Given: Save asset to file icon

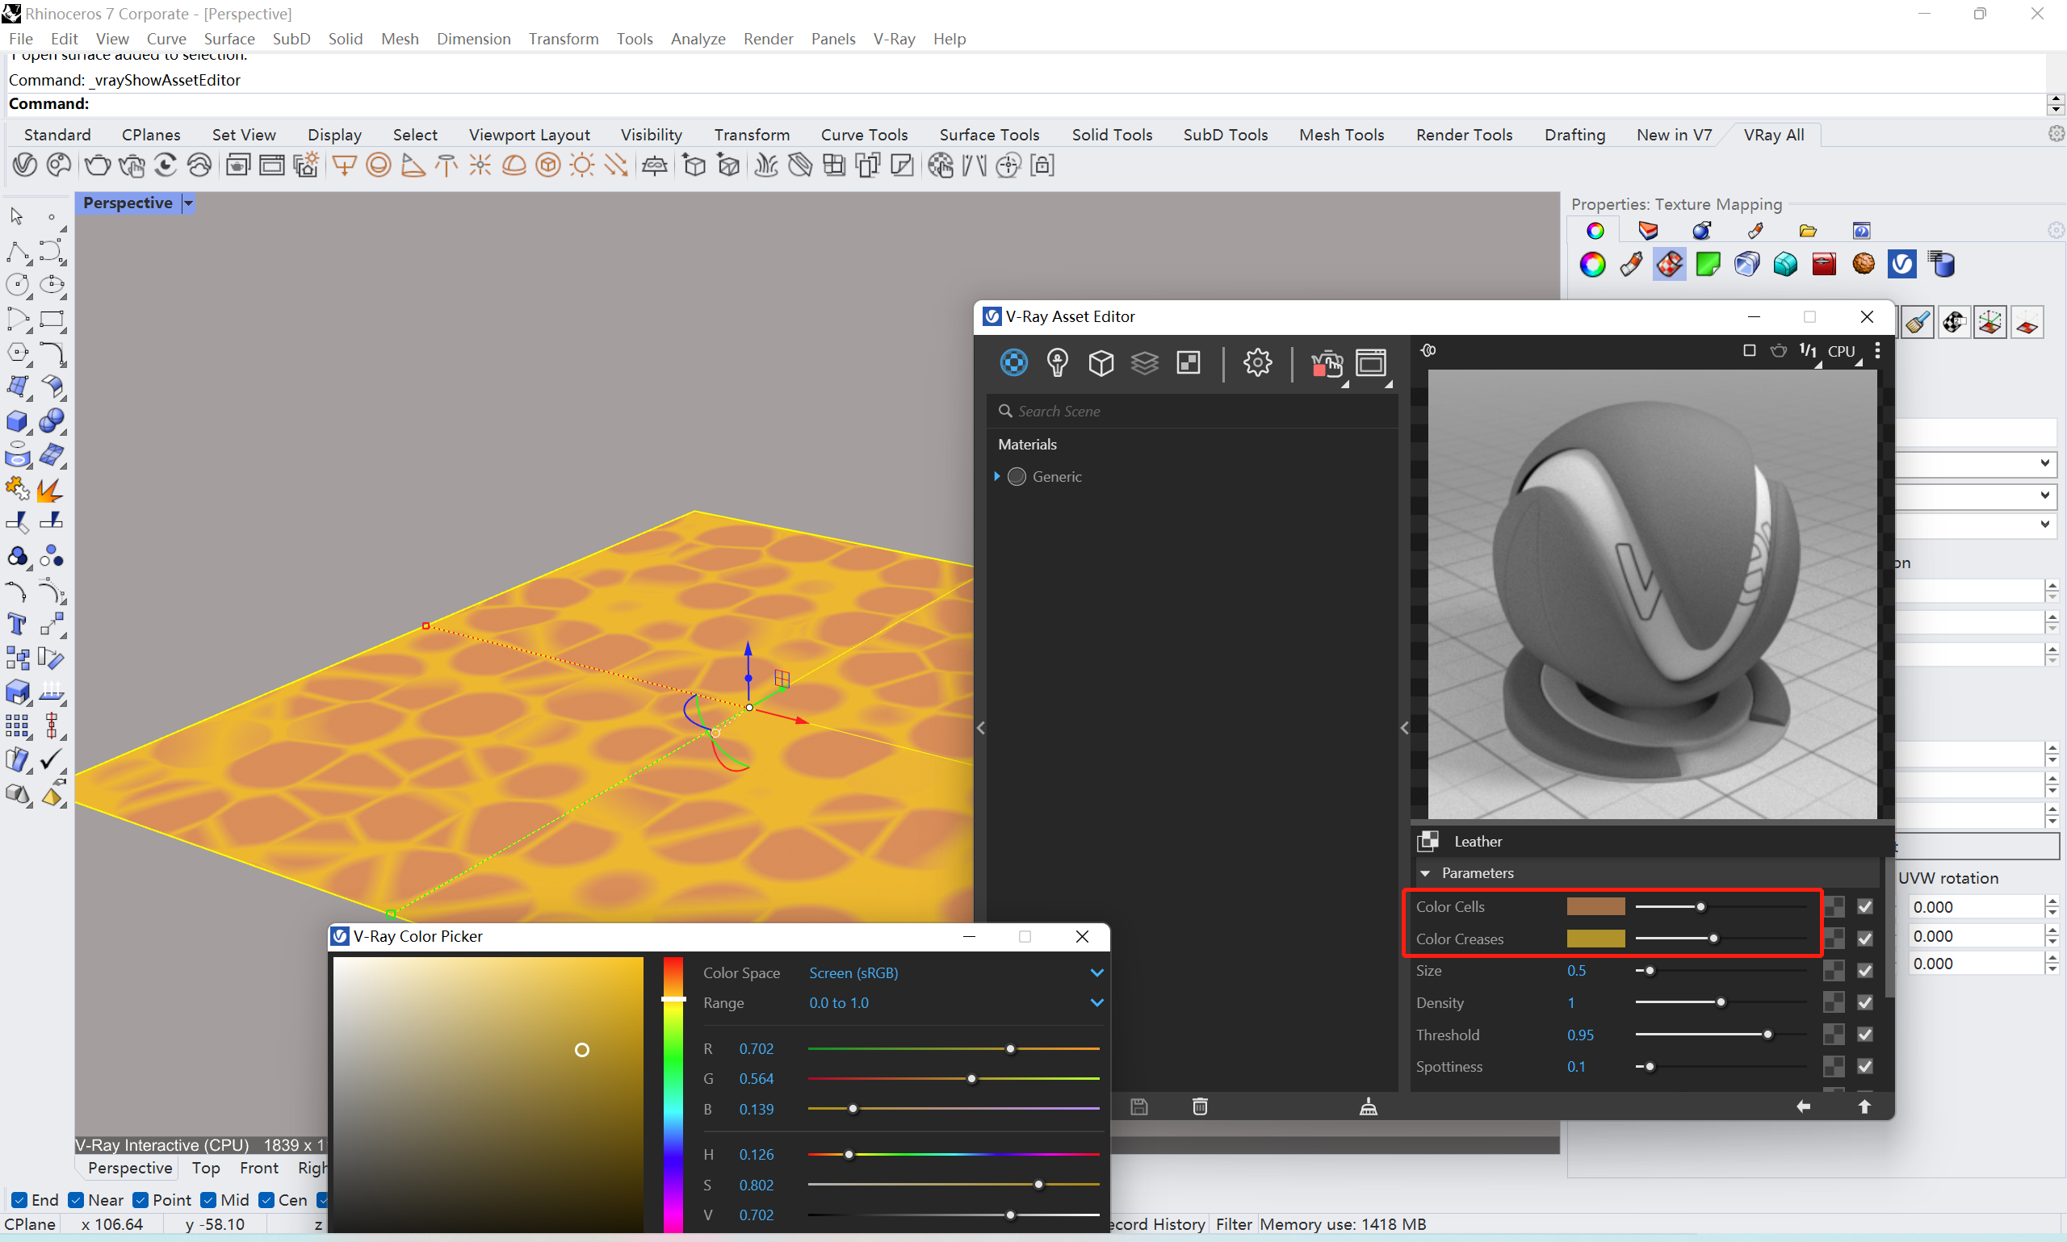Looking at the screenshot, I should (x=1138, y=1106).
